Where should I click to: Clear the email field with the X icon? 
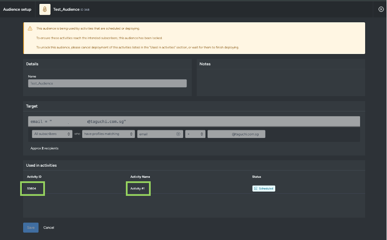coord(179,134)
